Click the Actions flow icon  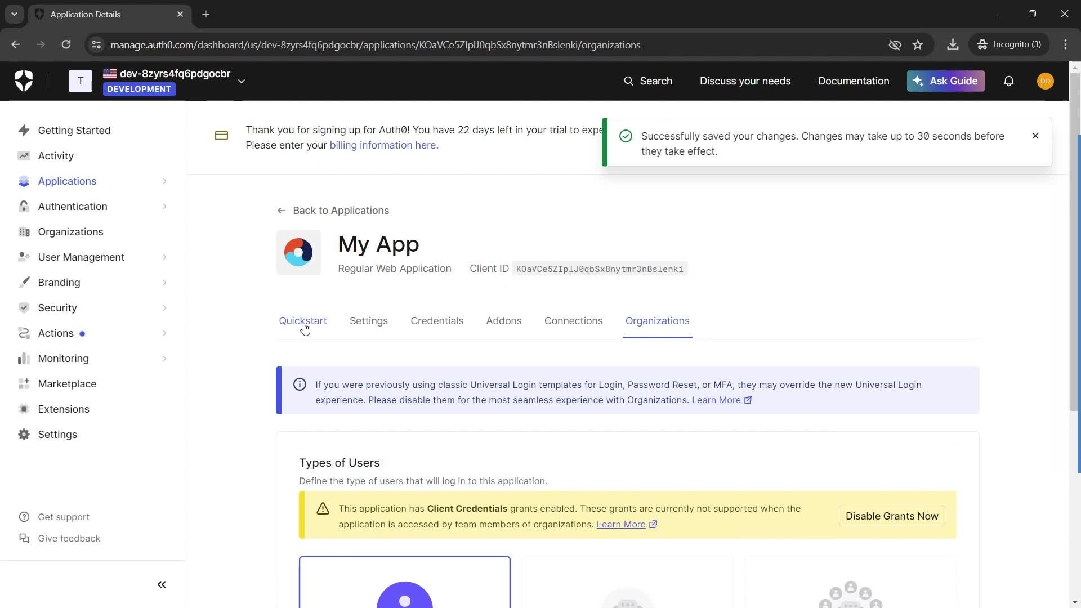pos(24,333)
